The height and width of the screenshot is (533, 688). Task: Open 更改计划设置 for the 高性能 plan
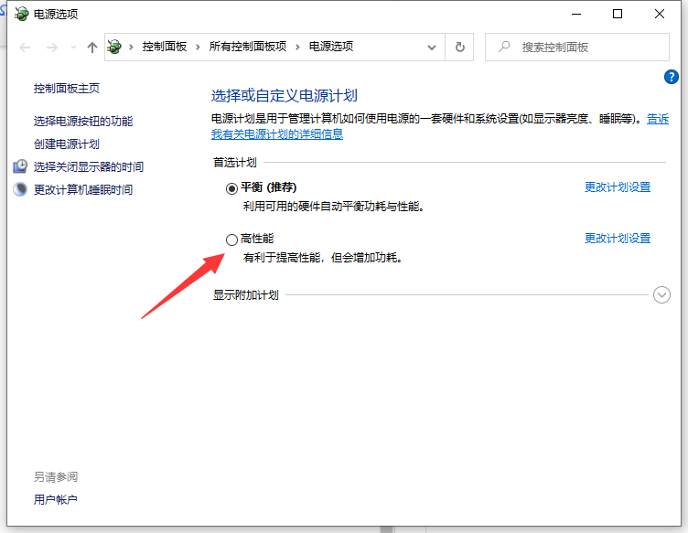(x=618, y=239)
